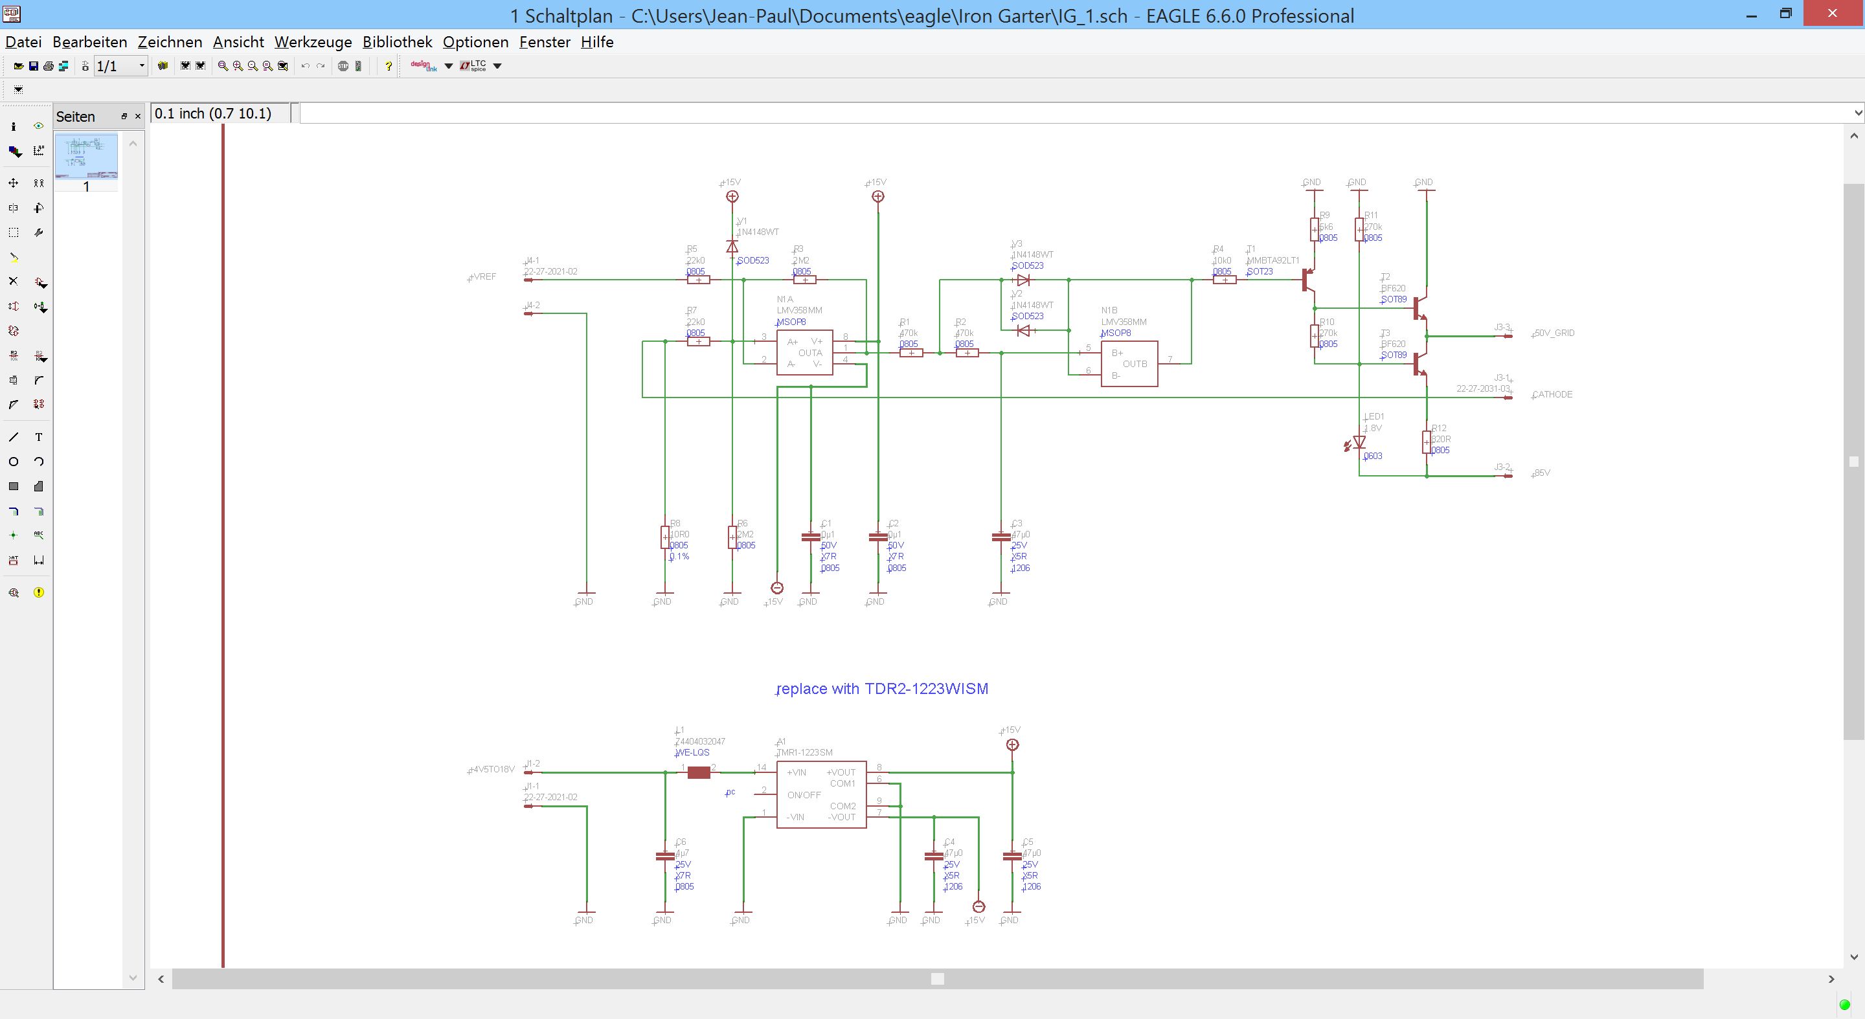Select the Move tool

click(x=14, y=183)
